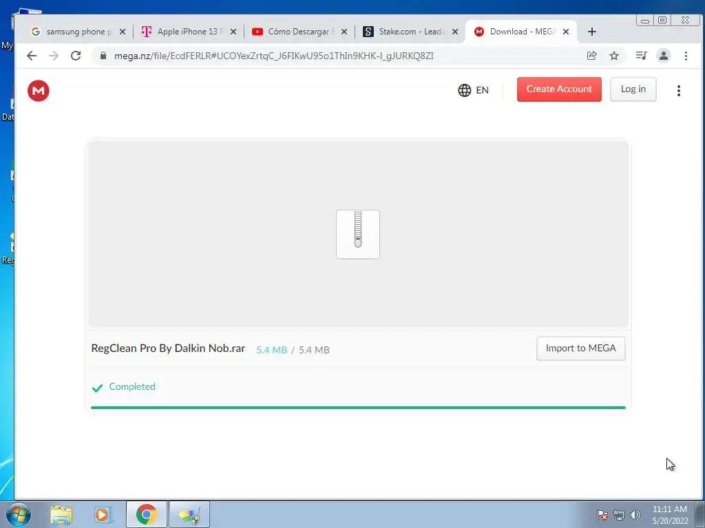Open the media control icon

point(641,56)
